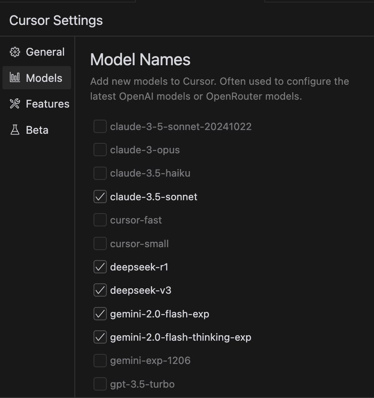Uncheck the deepseek-v3 checkbox
The image size is (374, 398).
[100, 290]
